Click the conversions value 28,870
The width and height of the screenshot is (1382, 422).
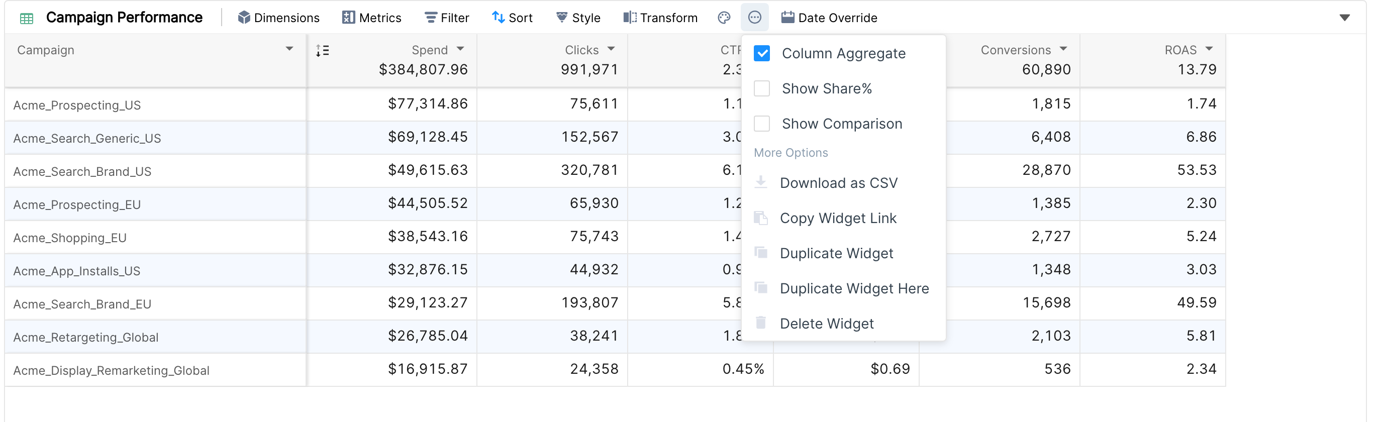(x=1046, y=170)
